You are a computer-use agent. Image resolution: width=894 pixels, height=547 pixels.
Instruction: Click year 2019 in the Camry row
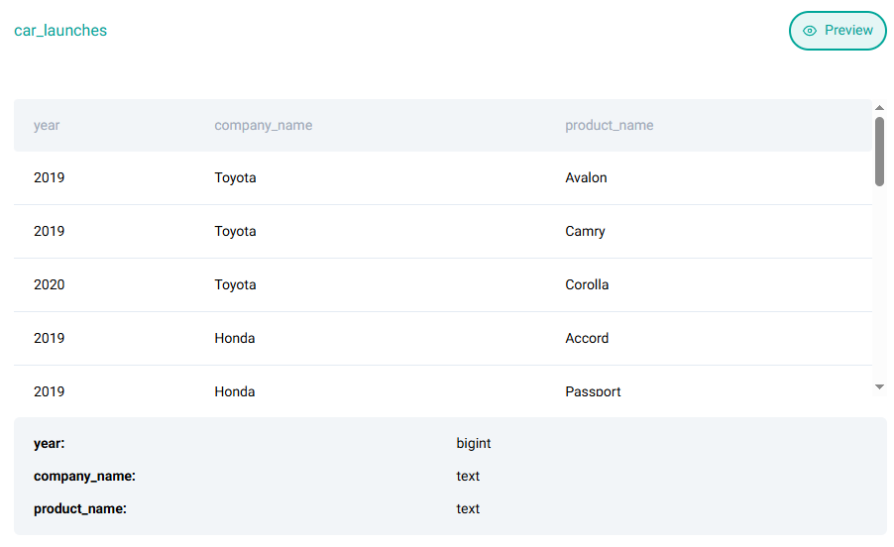[x=49, y=231]
